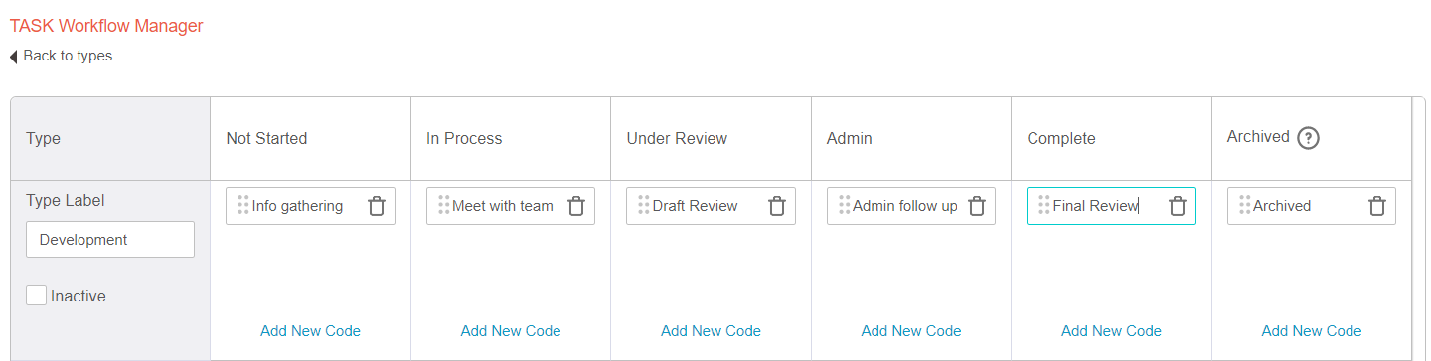Add New Code under In Process
The height and width of the screenshot is (361, 1431).
pos(511,331)
